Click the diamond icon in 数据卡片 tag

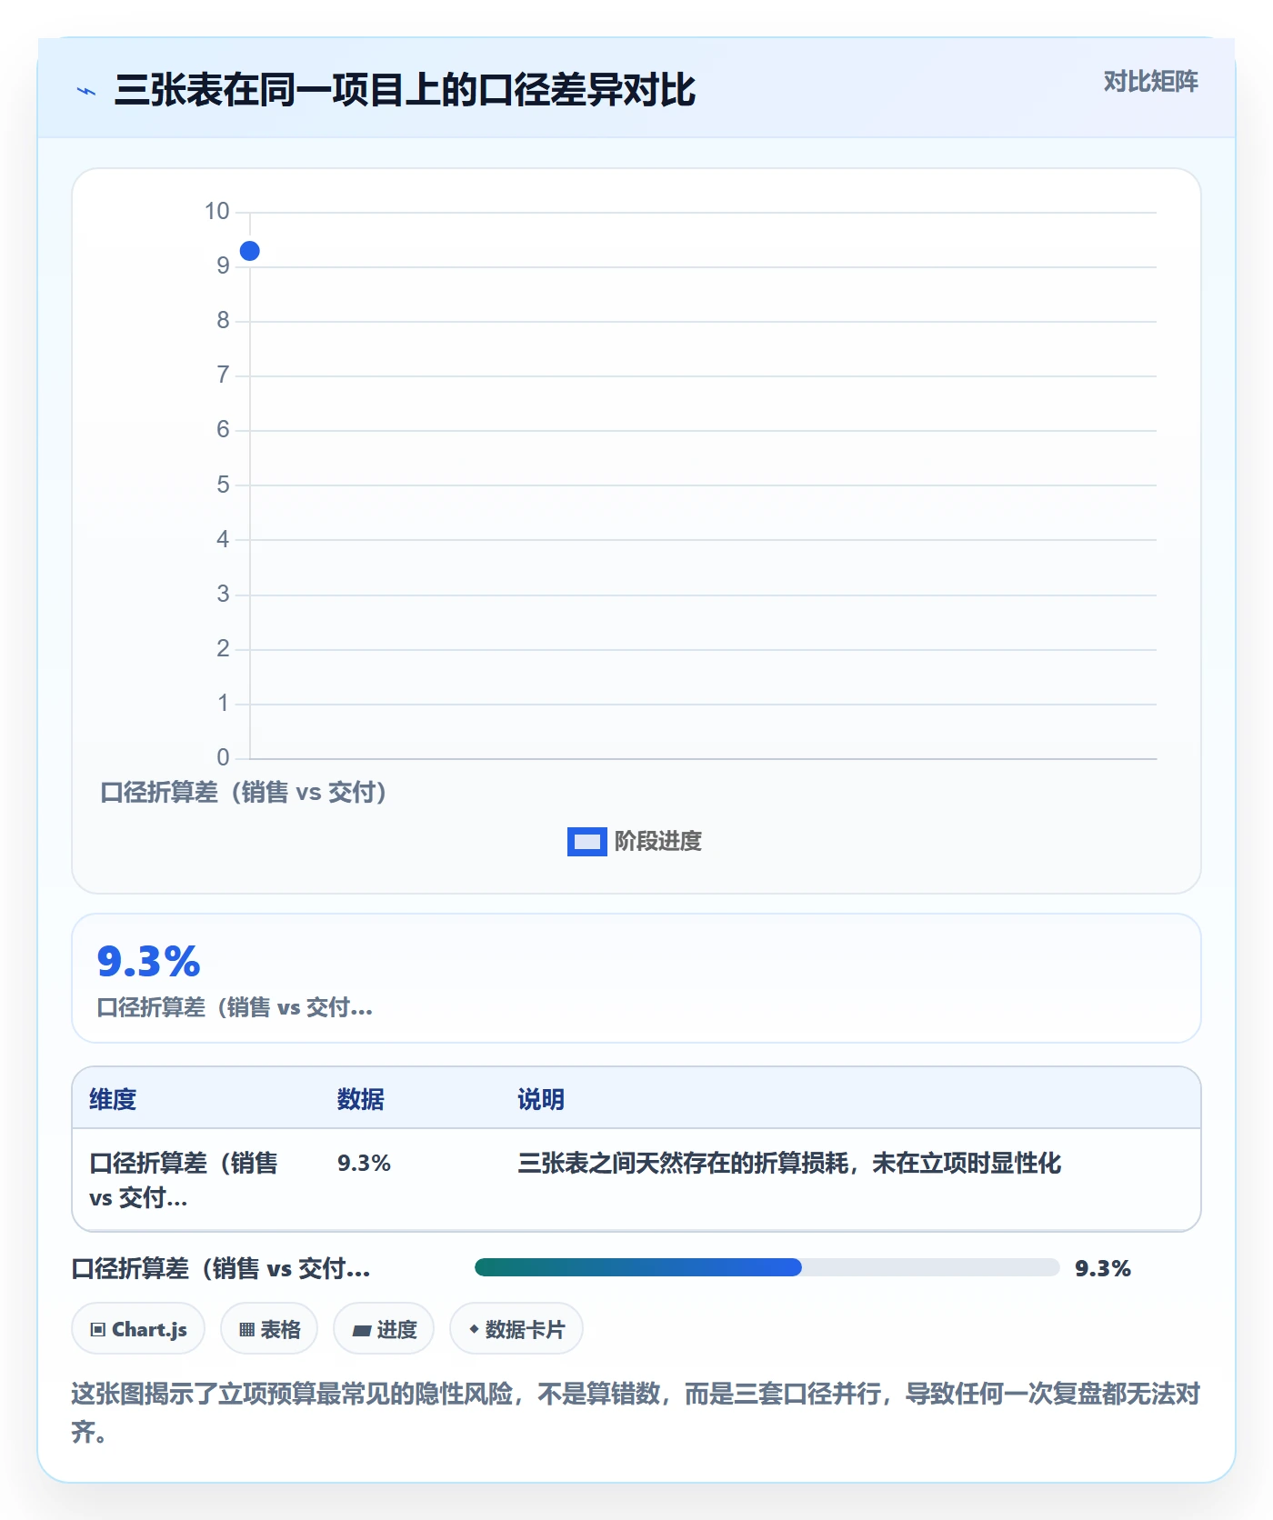pyautogui.click(x=474, y=1329)
